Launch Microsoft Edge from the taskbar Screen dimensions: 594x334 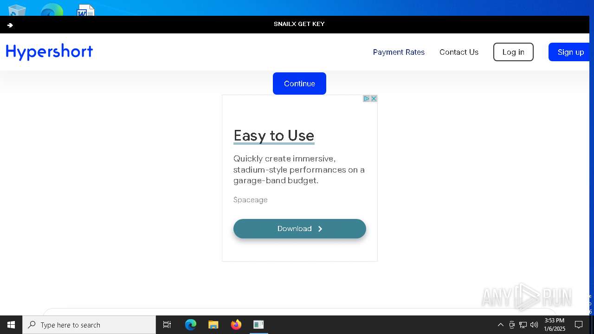point(191,325)
